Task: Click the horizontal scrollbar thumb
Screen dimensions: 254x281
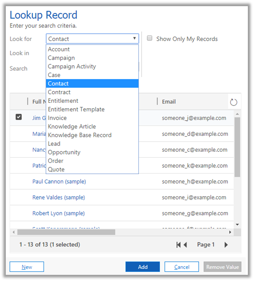Action: (66, 232)
